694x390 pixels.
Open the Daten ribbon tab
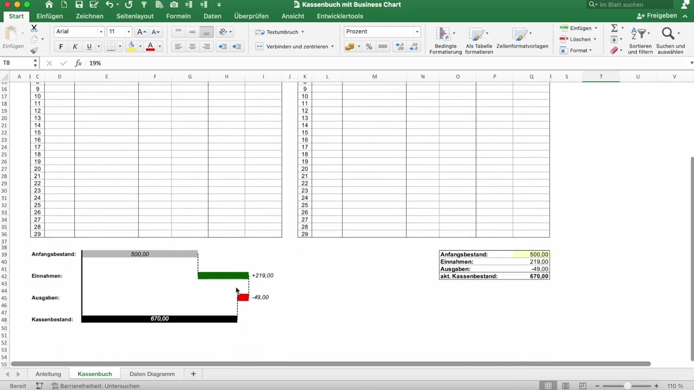(213, 16)
